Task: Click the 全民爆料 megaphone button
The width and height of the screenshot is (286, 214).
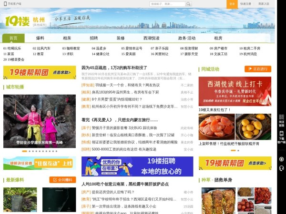Action: 62,180
